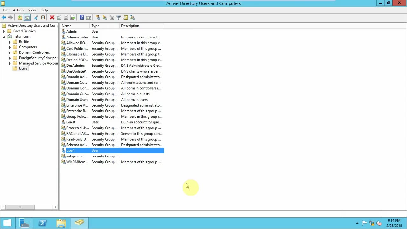Select the Administrator user row
The width and height of the screenshot is (407, 229).
[112, 37]
